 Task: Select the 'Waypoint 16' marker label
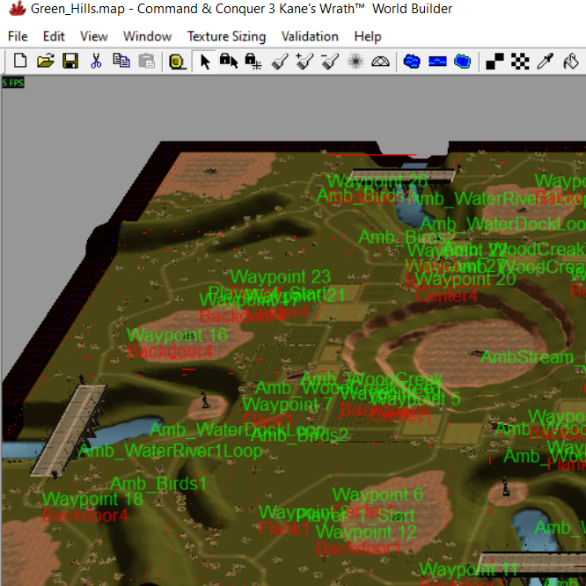177,335
